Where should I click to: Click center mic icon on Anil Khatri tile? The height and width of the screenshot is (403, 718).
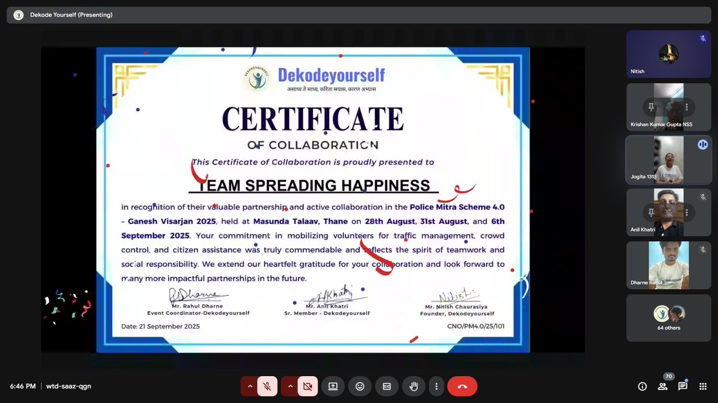[x=668, y=212]
